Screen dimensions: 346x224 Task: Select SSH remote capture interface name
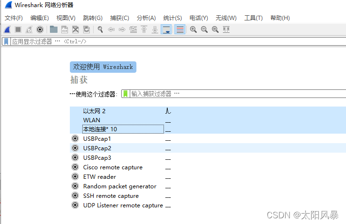[111, 196]
